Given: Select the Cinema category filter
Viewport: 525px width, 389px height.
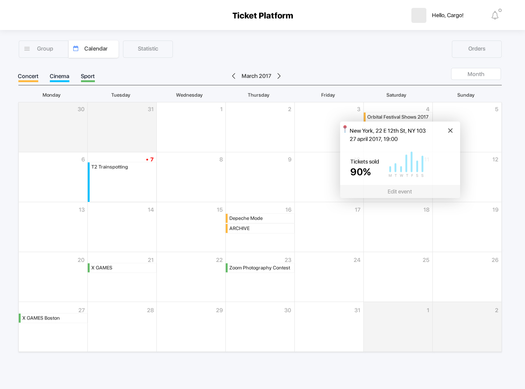Looking at the screenshot, I should 60,77.
